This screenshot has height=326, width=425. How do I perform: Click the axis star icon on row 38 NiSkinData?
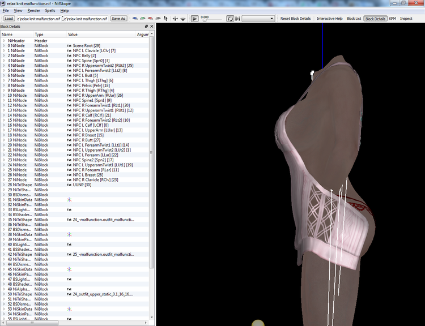(69, 234)
